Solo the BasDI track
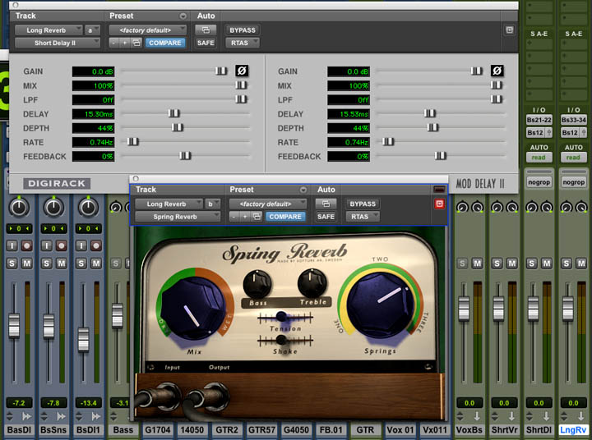 click(12, 264)
